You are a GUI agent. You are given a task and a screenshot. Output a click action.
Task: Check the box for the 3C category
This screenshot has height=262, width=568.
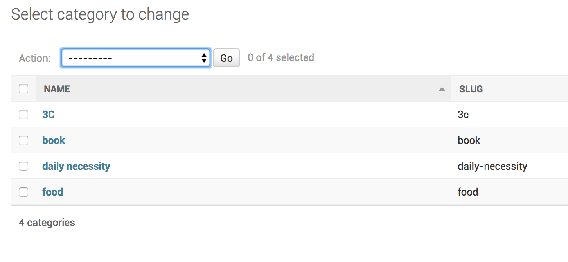point(23,115)
